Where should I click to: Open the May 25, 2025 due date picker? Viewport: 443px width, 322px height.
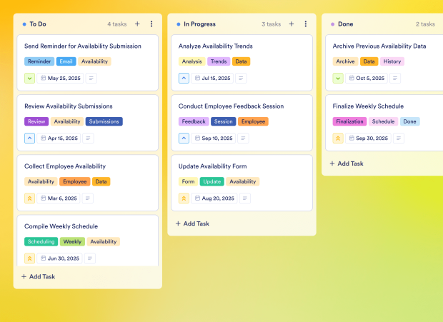(61, 79)
